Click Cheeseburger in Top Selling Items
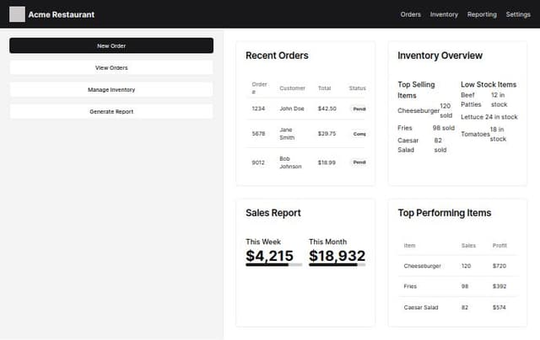 click(x=418, y=110)
